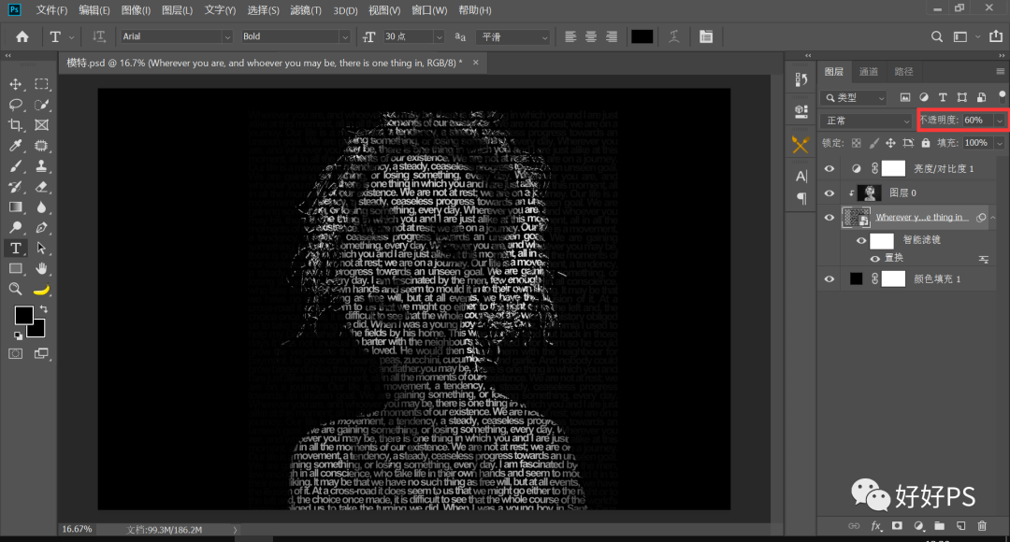The height and width of the screenshot is (542, 1010).
Task: Select the Frame tool
Action: pos(41,125)
